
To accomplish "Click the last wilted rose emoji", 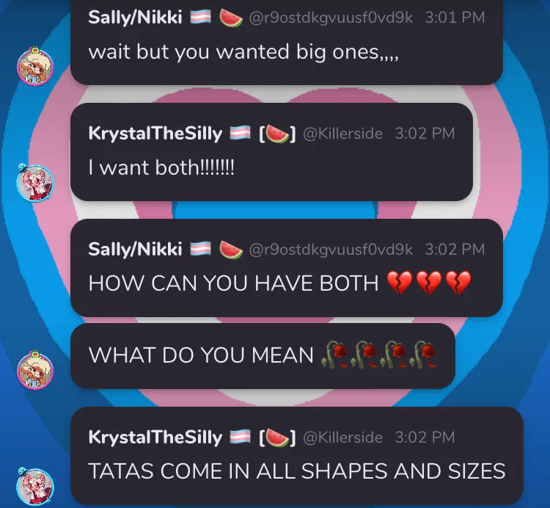I will tap(423, 355).
